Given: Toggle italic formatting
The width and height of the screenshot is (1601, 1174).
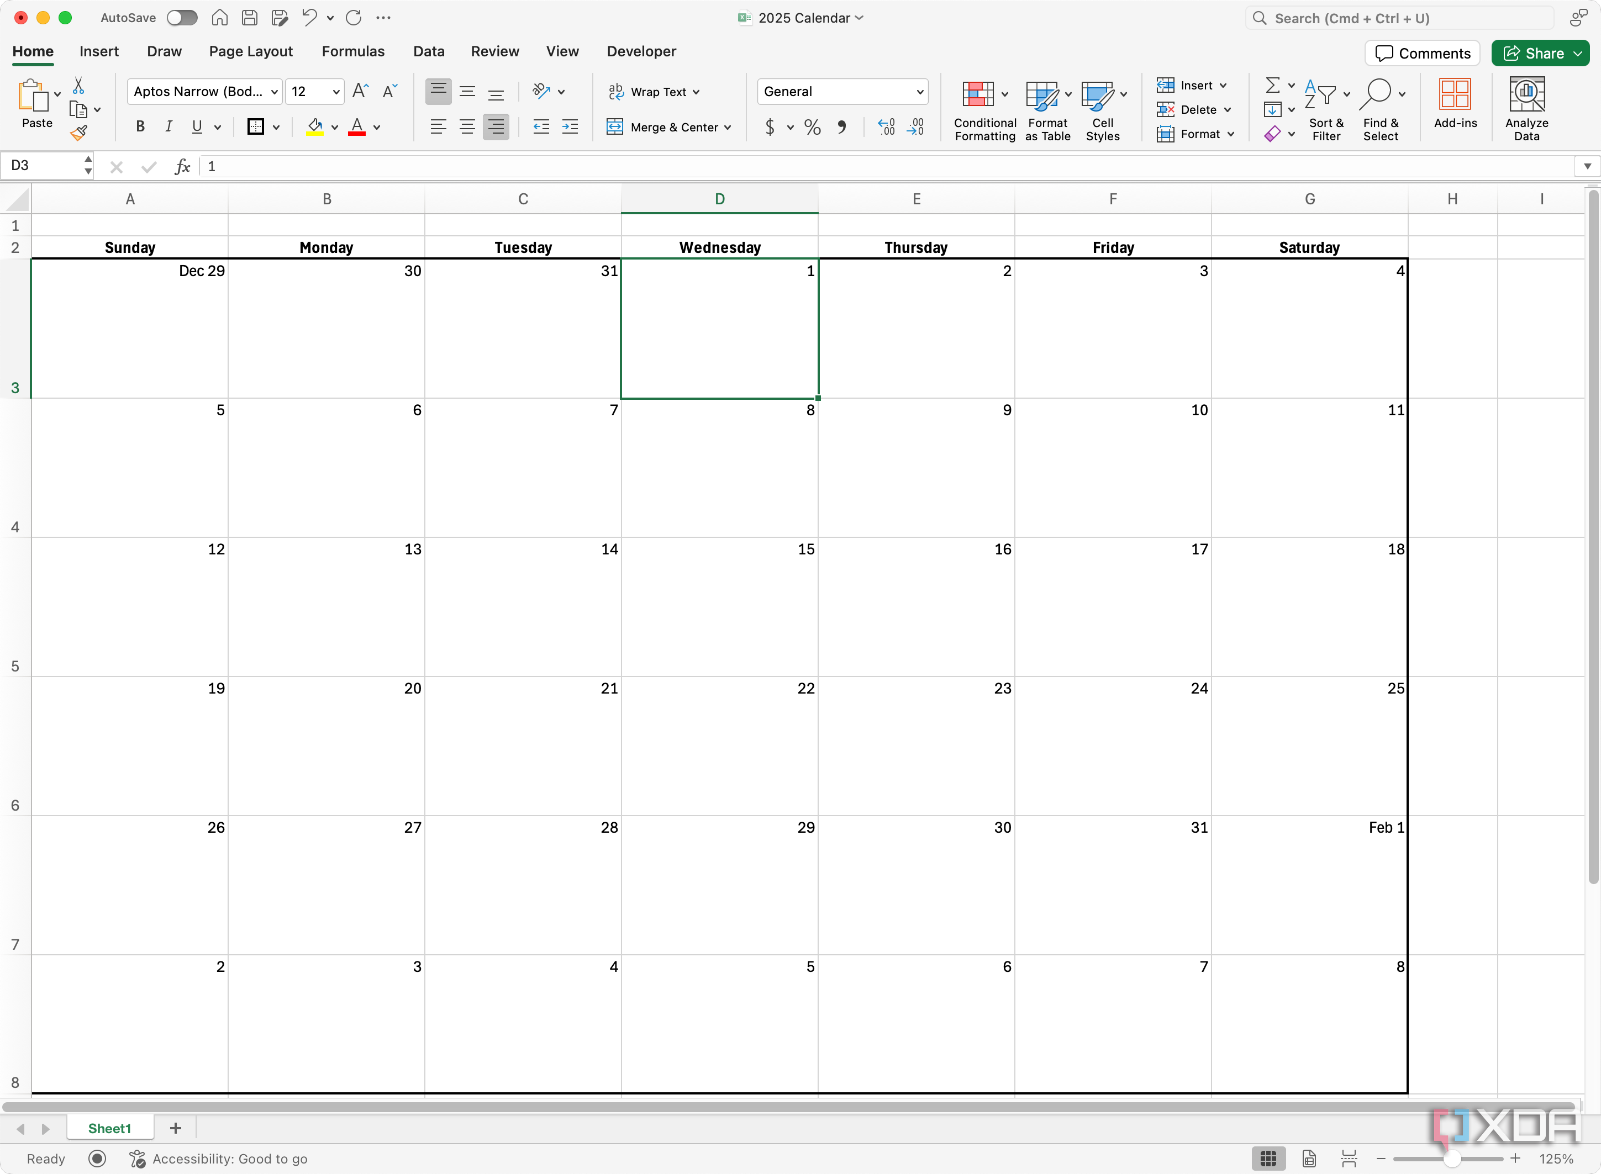Looking at the screenshot, I should point(168,126).
